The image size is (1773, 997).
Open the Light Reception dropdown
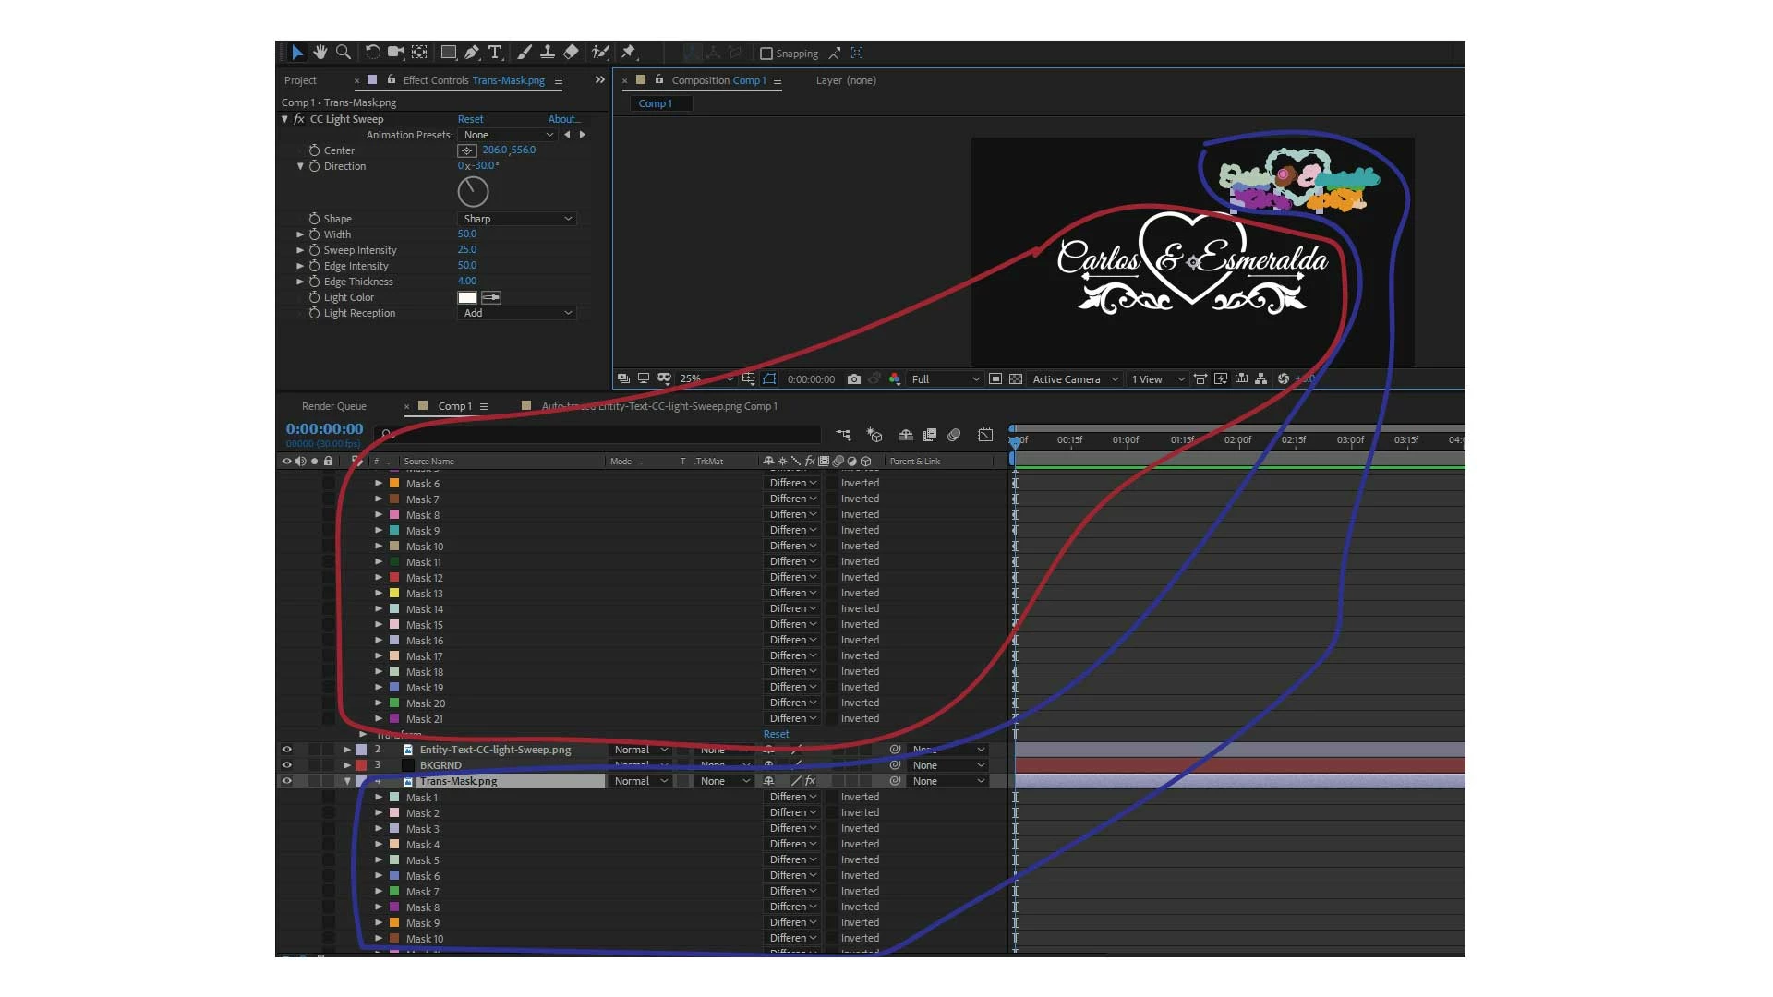517,313
